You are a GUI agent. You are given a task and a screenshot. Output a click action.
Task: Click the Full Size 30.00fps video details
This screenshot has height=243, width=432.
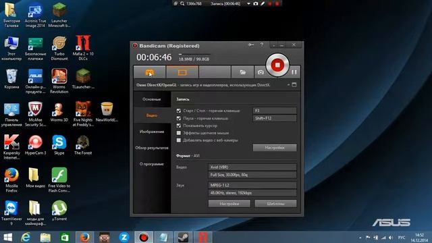pyautogui.click(x=252, y=175)
